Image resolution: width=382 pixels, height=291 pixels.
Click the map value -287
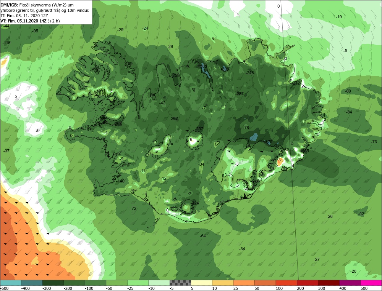[x=240, y=94]
